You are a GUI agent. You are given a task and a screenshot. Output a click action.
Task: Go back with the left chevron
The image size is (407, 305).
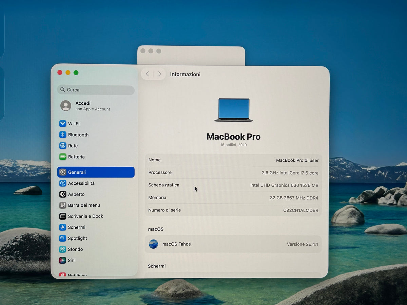[x=147, y=74]
